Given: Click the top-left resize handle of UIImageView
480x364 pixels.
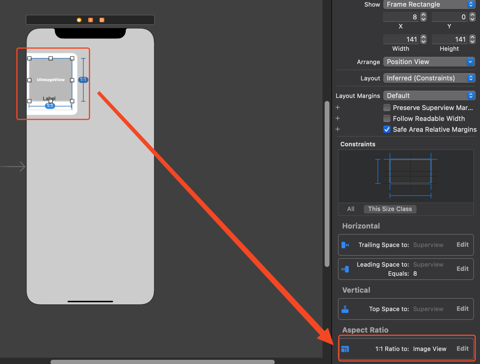Looking at the screenshot, I should coord(29,58).
